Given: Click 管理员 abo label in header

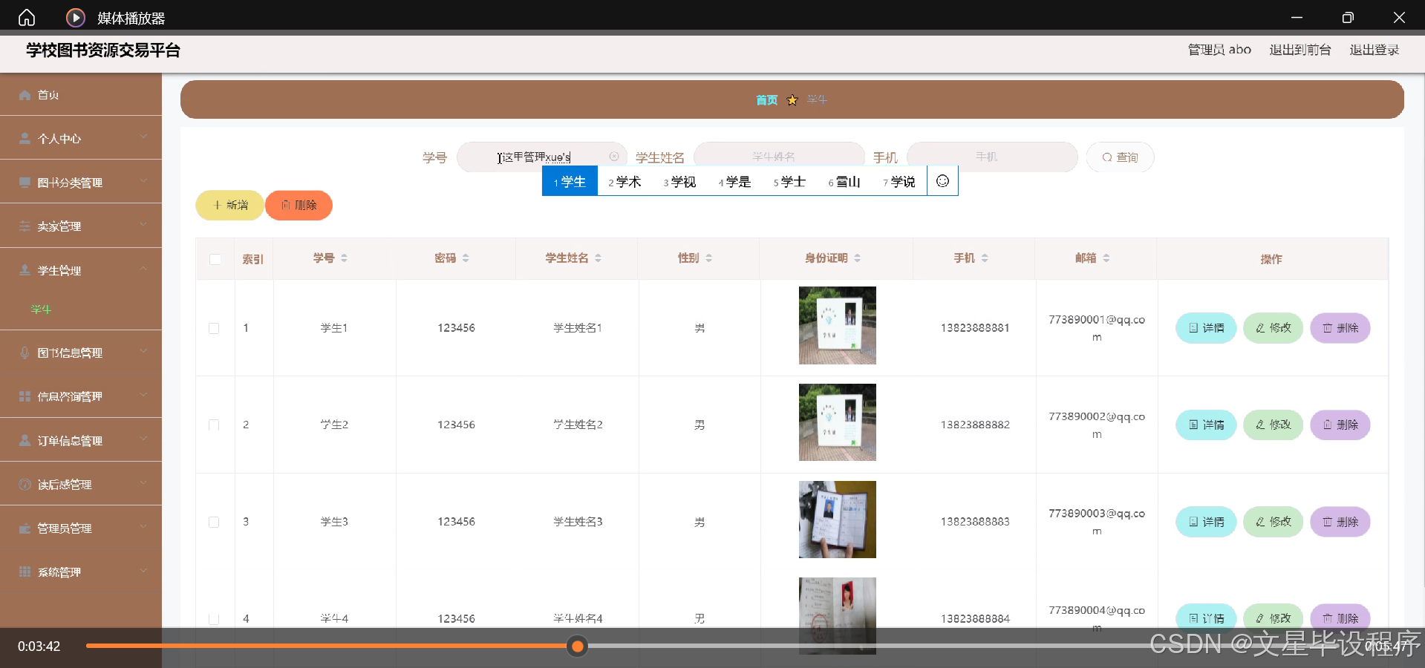Looking at the screenshot, I should pos(1219,50).
